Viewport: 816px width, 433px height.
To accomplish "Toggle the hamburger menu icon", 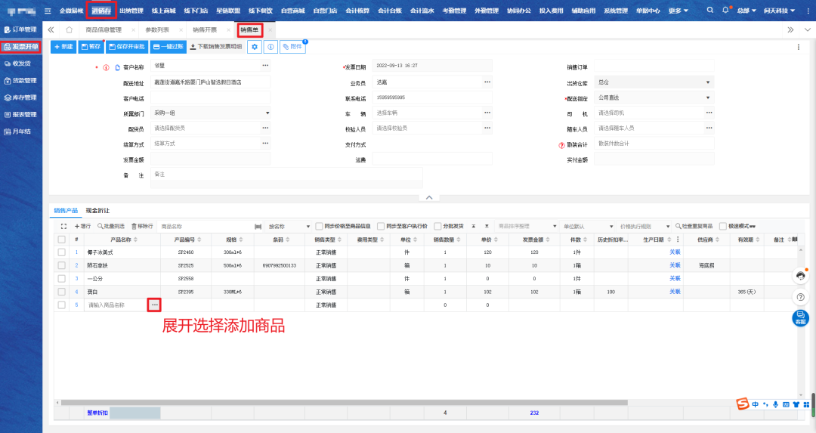I will point(48,11).
